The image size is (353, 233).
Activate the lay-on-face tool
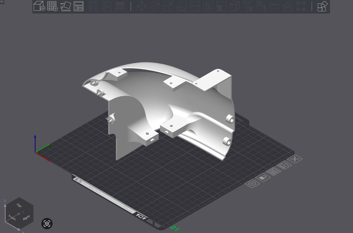[182, 7]
